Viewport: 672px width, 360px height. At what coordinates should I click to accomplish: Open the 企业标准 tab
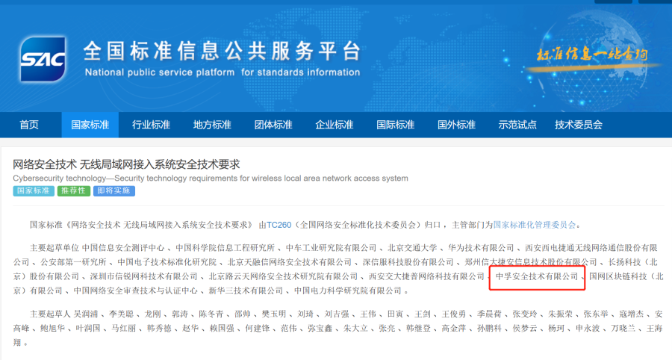tap(334, 125)
